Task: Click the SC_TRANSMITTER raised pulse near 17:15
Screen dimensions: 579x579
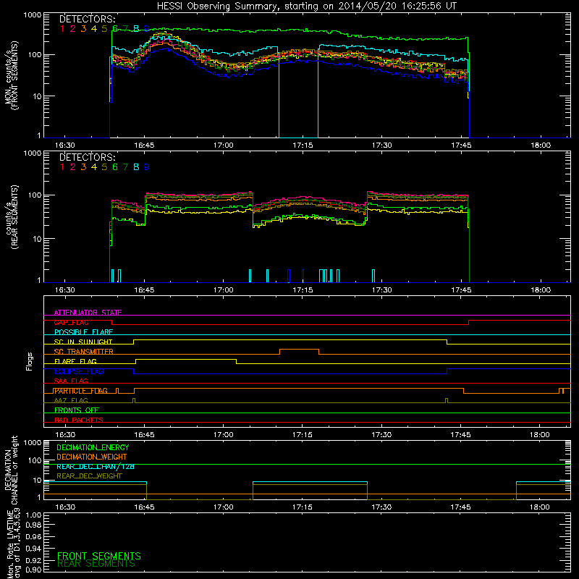Action: 299,350
